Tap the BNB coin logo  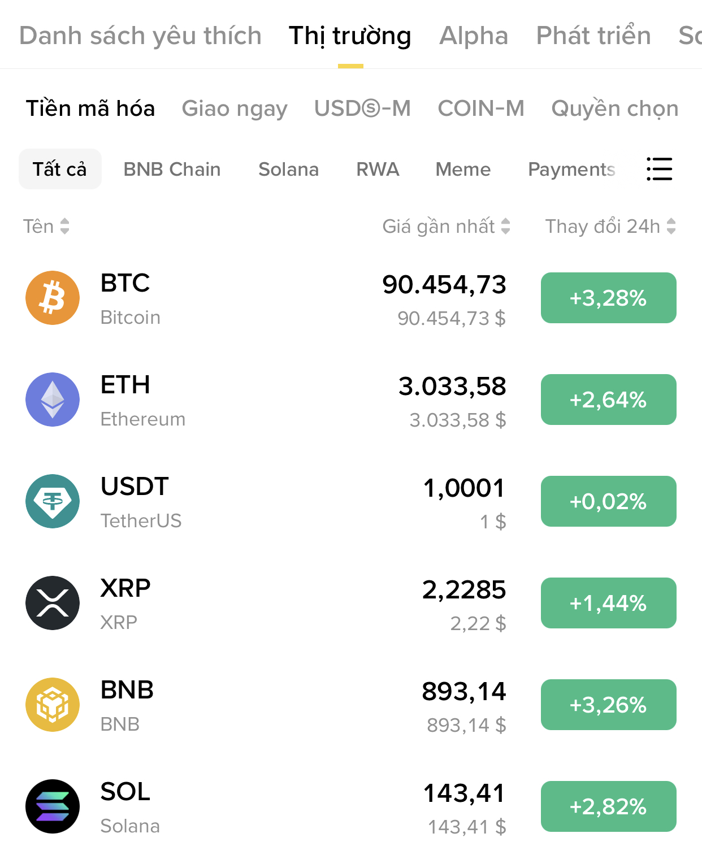[x=53, y=705]
